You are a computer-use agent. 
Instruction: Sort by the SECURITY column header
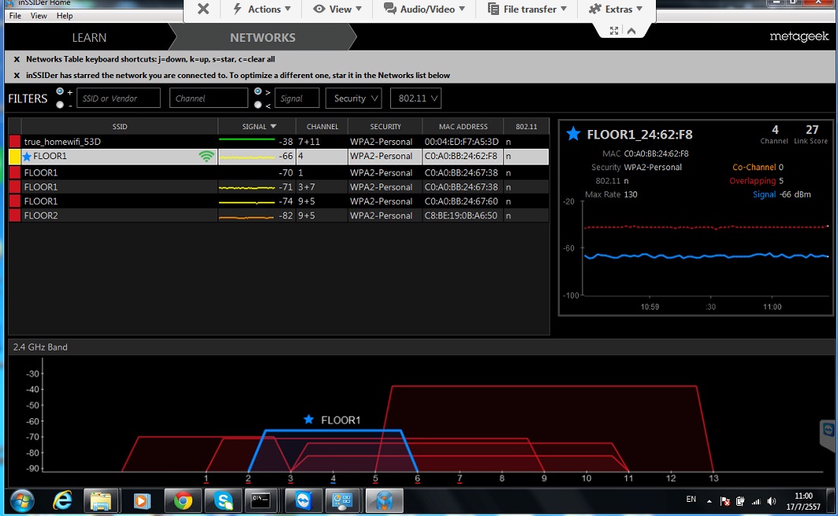(385, 127)
